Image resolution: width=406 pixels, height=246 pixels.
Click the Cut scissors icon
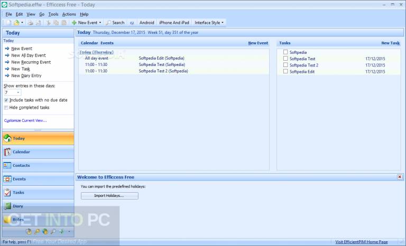point(49,23)
